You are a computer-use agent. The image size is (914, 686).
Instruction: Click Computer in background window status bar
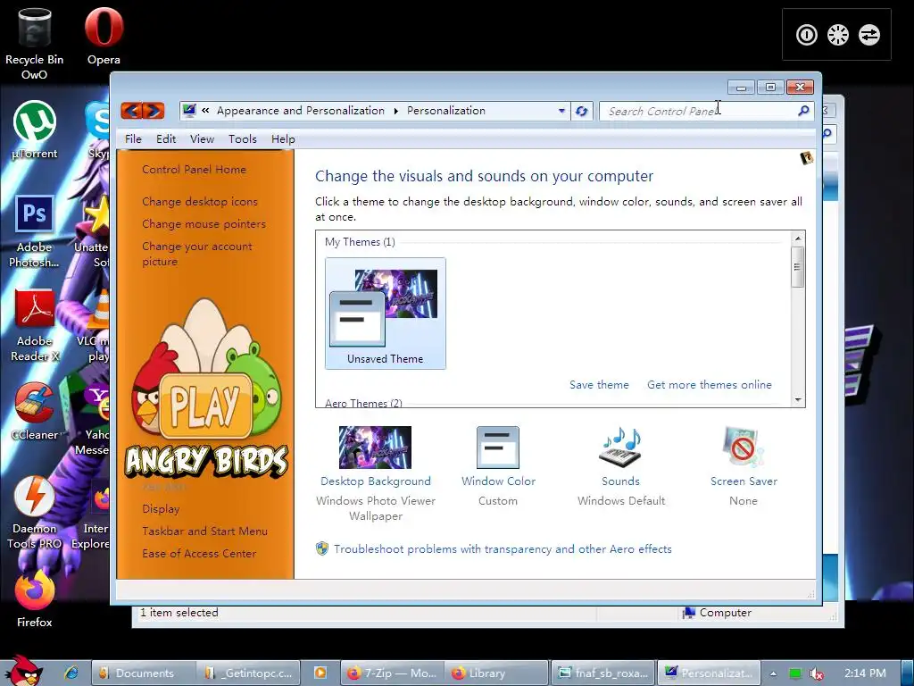click(718, 613)
